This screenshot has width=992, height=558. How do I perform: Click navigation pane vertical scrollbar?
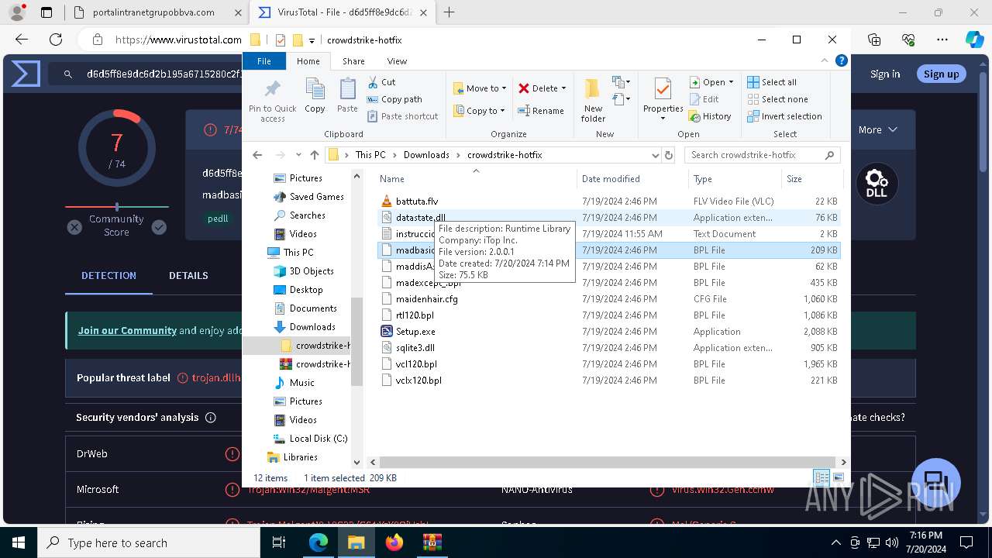[356, 341]
